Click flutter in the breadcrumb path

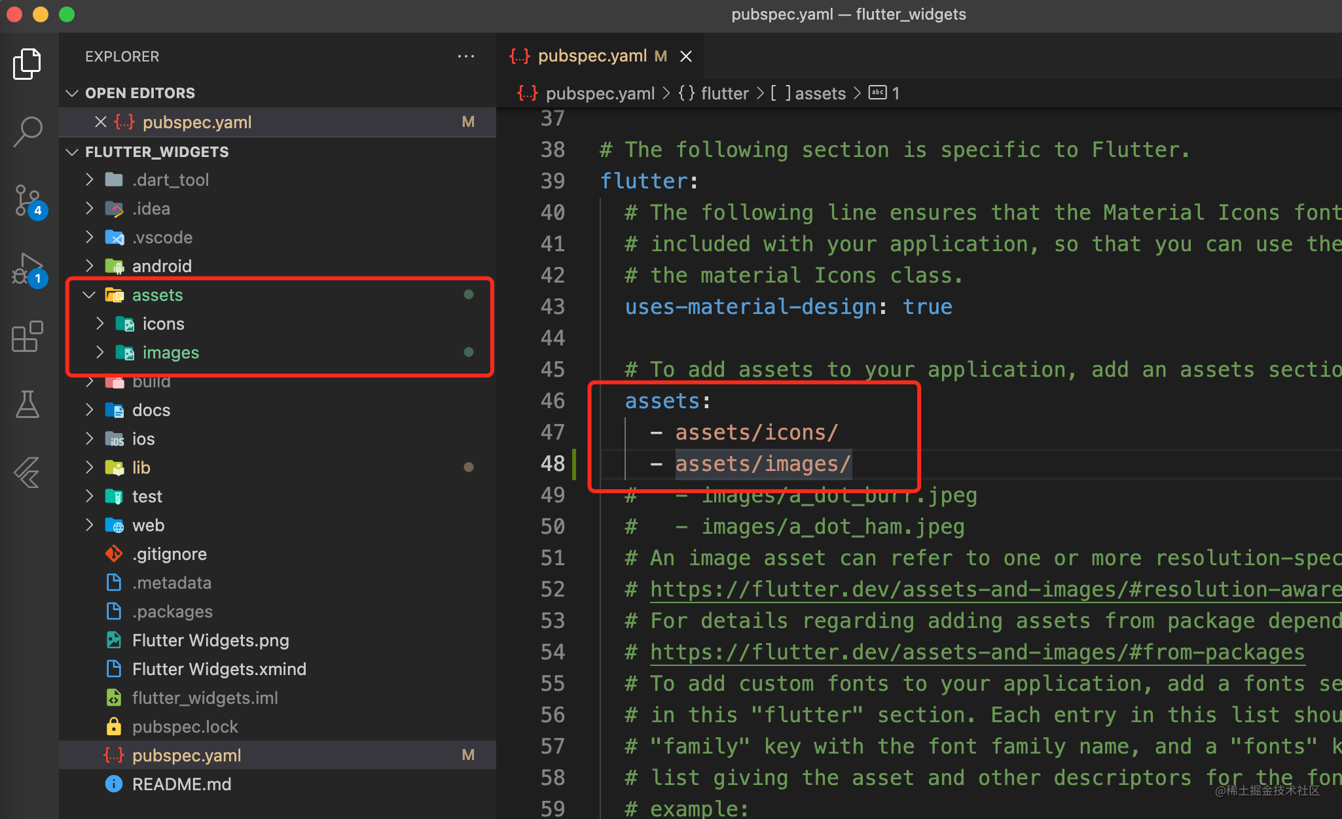(724, 94)
